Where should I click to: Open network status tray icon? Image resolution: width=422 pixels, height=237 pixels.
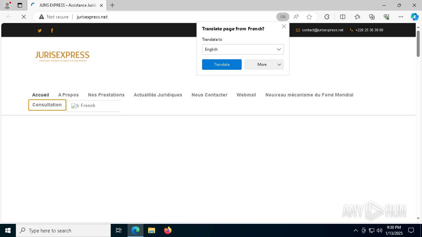(372, 230)
